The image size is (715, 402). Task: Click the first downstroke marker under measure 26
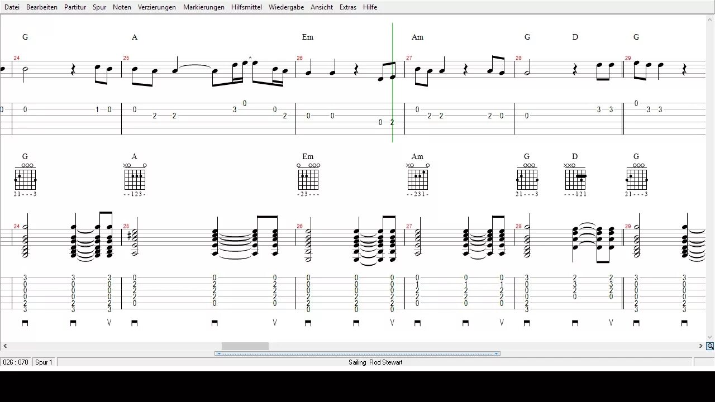click(x=308, y=323)
